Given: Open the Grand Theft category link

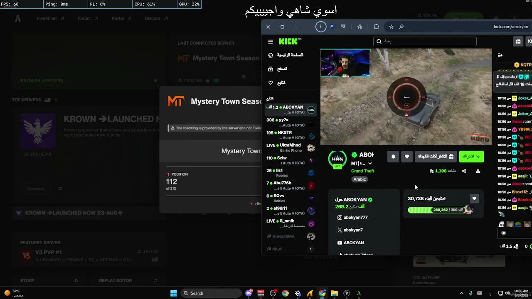Looking at the screenshot, I should (x=362, y=171).
